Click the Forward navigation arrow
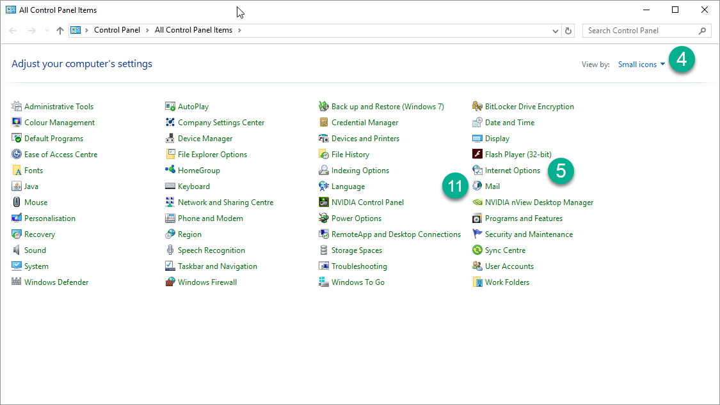Image resolution: width=720 pixels, height=405 pixels. click(32, 31)
